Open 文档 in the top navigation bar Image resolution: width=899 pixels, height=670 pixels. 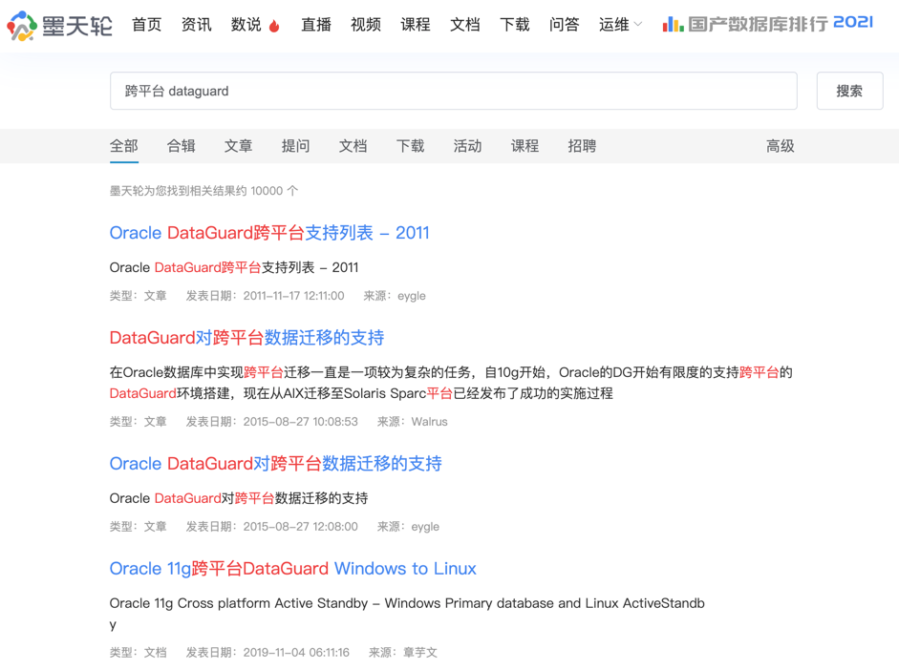(465, 25)
